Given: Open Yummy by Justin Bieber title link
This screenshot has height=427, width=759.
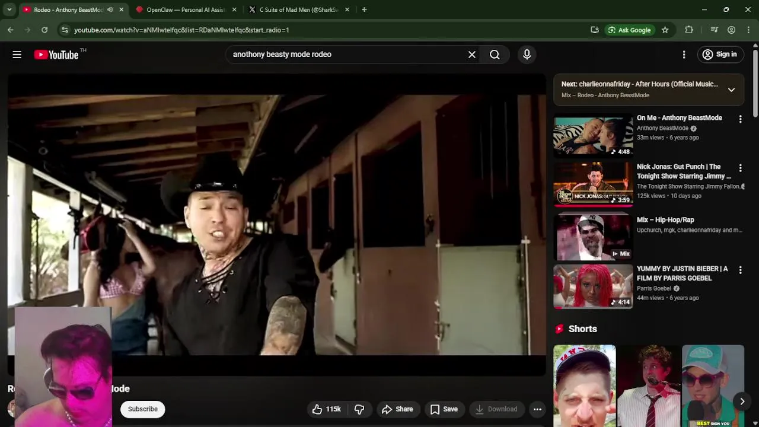Looking at the screenshot, I should (x=682, y=273).
